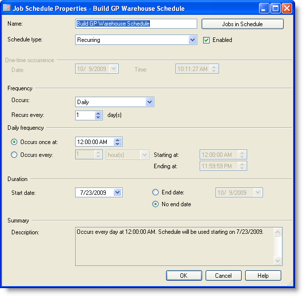
Task: Increase the Recurs every day count
Action: click(x=98, y=113)
